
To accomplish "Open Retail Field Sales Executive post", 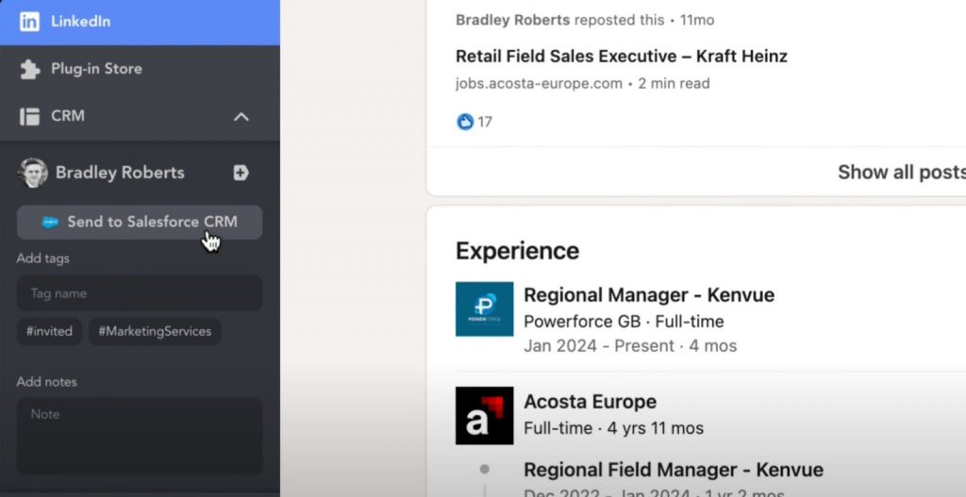I will [x=621, y=57].
